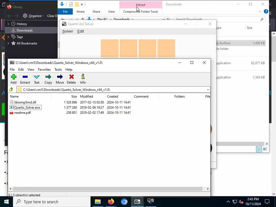Open the 7-Zip address path dropdown
The image size is (276, 207).
pos(208,89)
